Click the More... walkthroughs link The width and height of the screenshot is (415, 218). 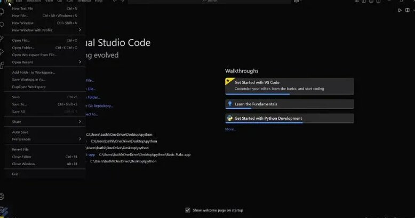(x=230, y=129)
